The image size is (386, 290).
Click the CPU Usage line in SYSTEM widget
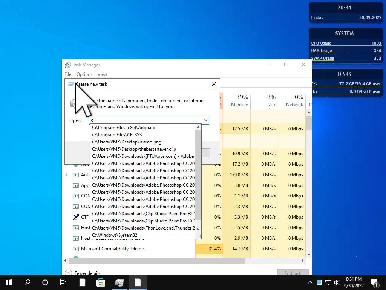coord(346,43)
